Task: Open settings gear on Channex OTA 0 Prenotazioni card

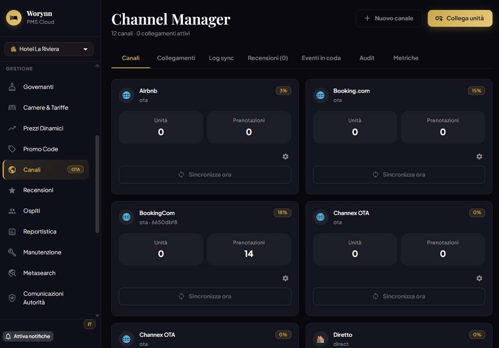Action: coord(479,278)
